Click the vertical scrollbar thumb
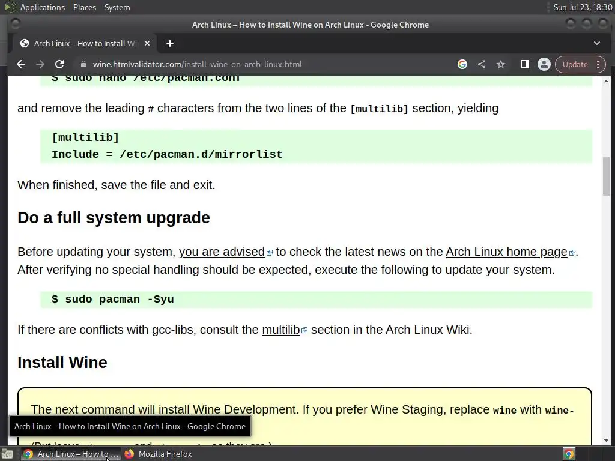Screen dimensions: 615x461 (x=607, y=176)
